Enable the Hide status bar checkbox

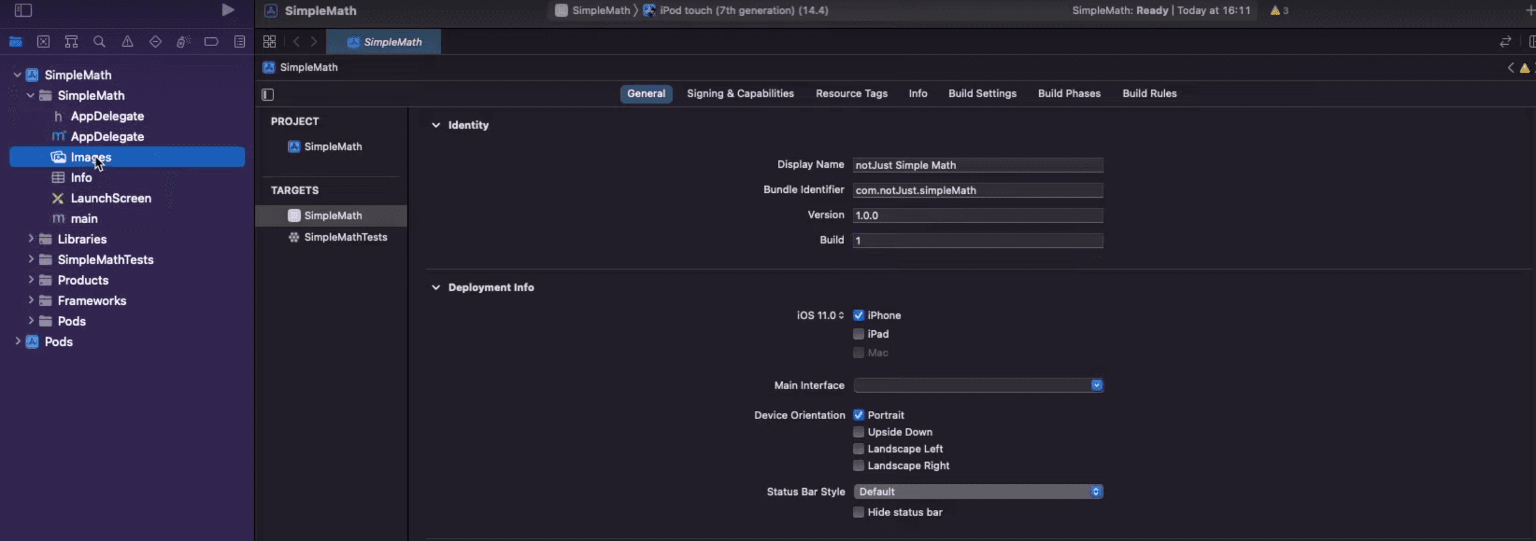(858, 512)
